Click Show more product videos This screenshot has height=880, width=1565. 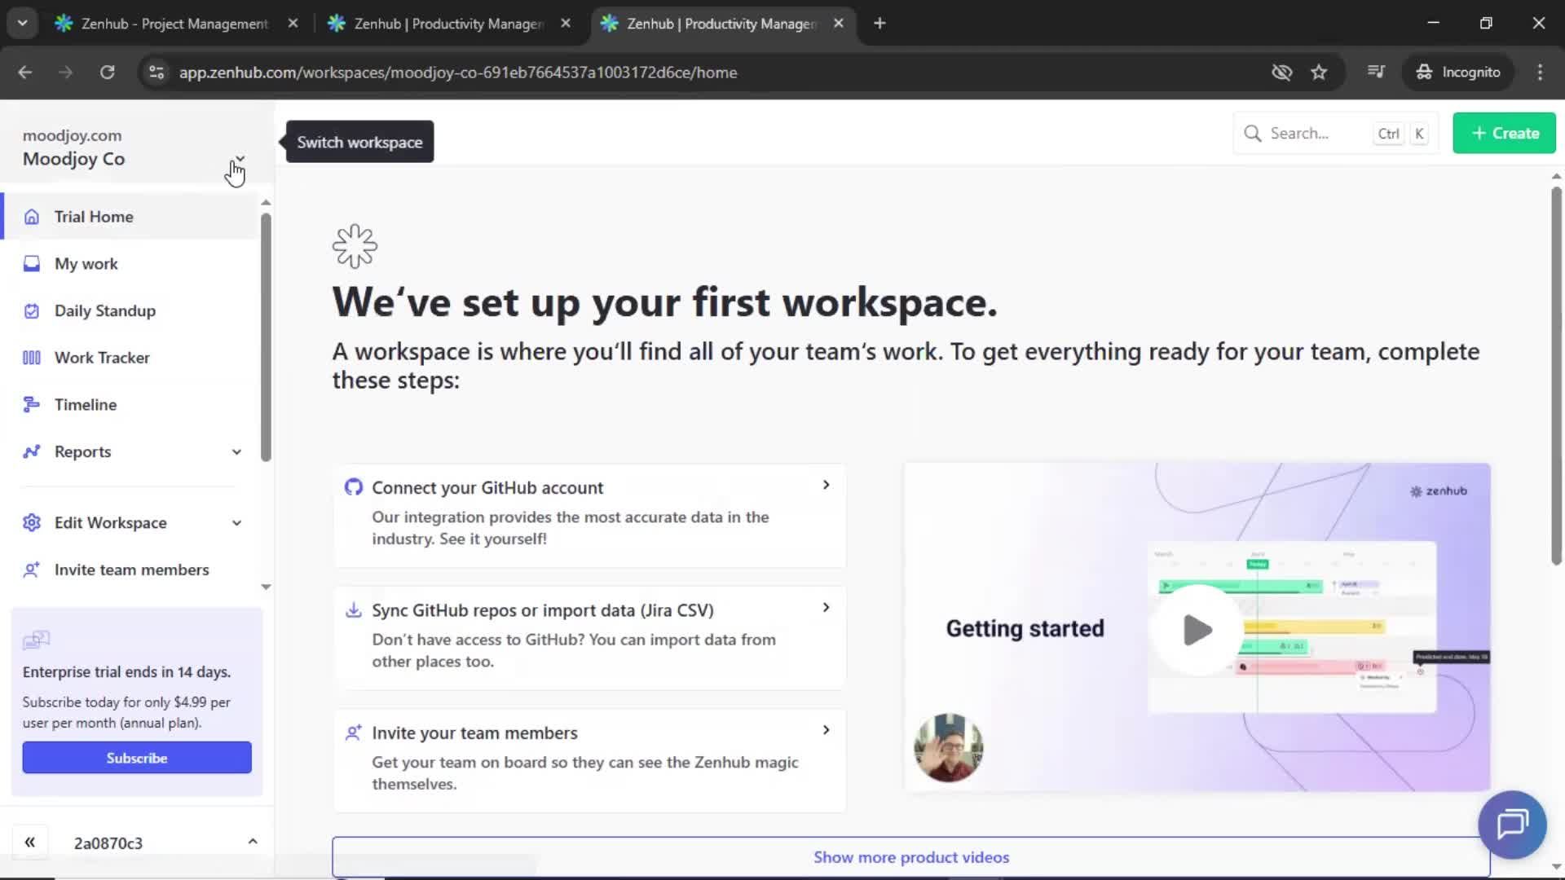[x=910, y=856]
